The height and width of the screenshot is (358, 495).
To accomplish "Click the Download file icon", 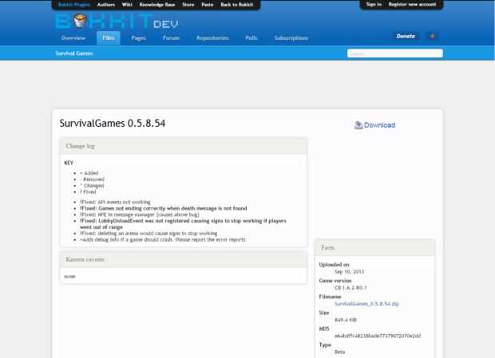I will (x=358, y=125).
